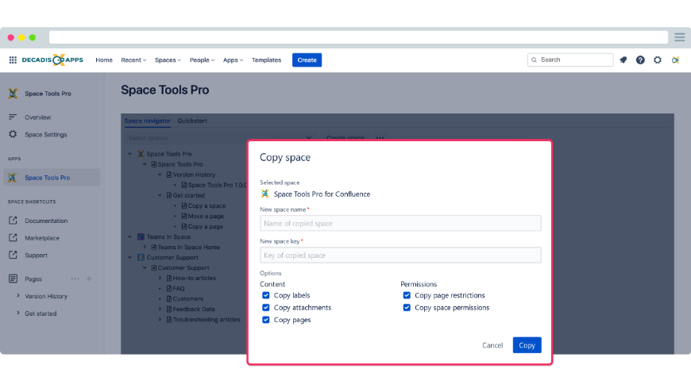Click the FAQ page icon in tree
The height and width of the screenshot is (392, 691).
tap(169, 289)
